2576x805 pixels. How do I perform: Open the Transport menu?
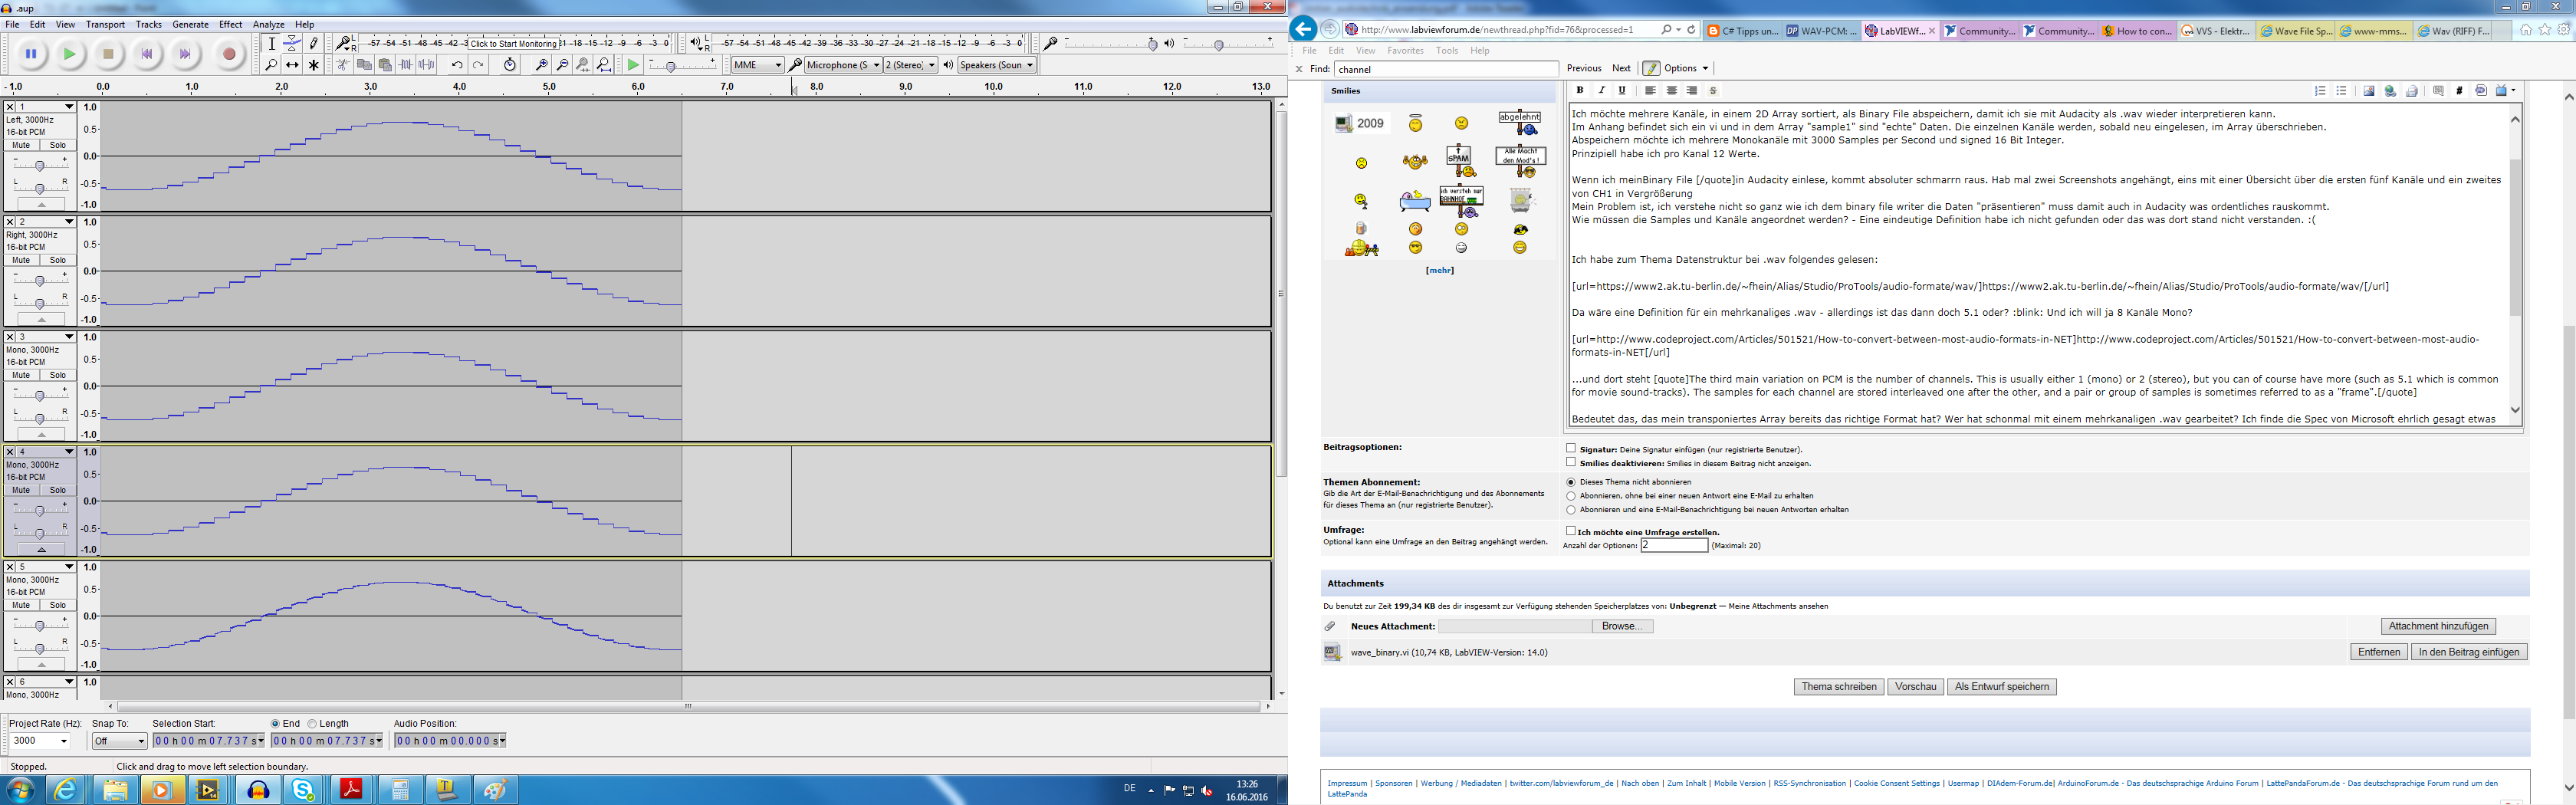pos(106,24)
